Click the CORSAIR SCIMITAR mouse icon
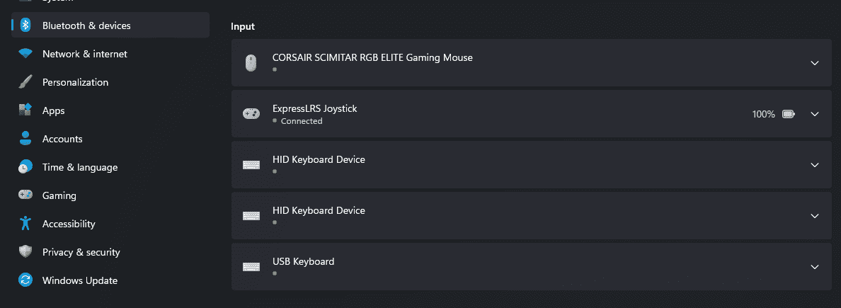 251,63
